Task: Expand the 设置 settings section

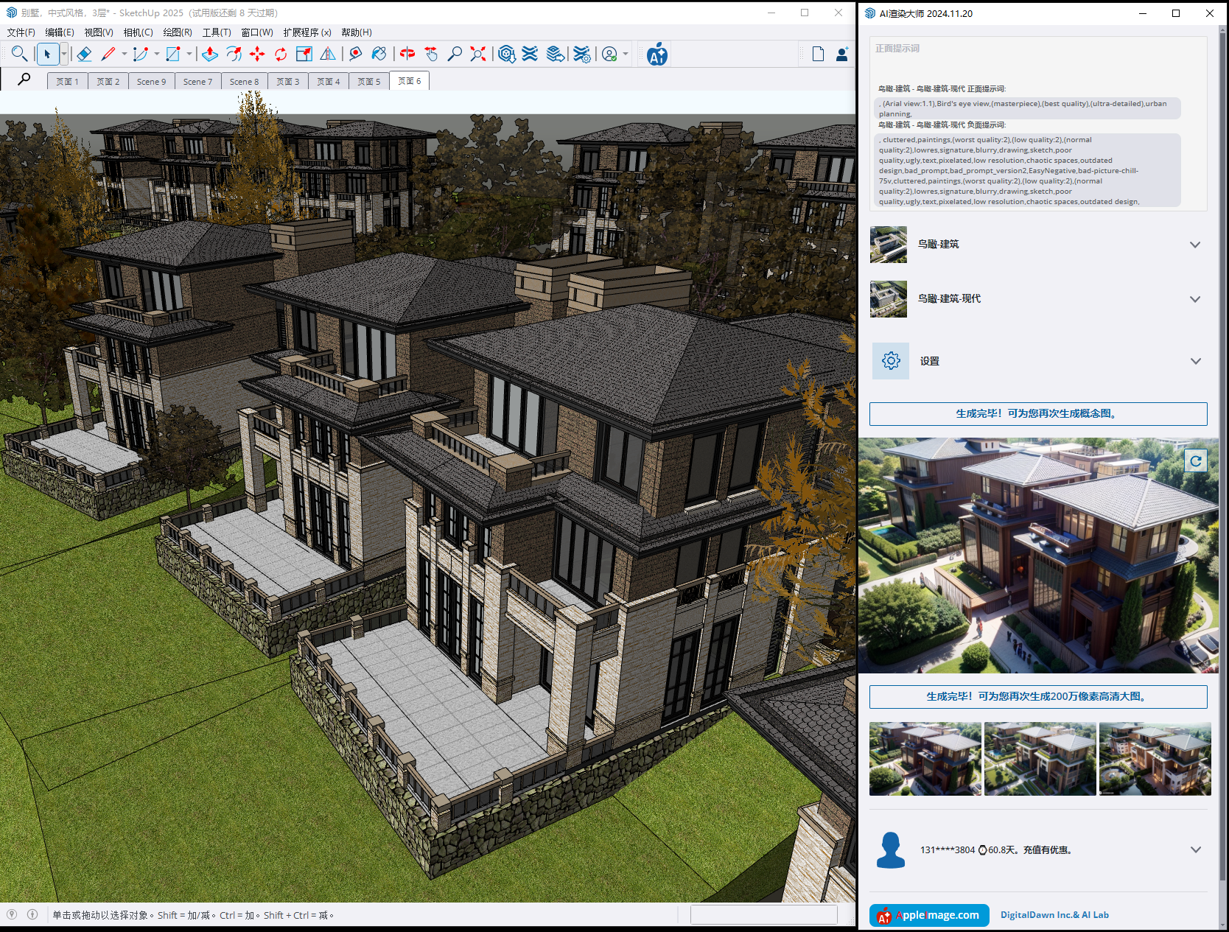Action: pyautogui.click(x=1194, y=361)
